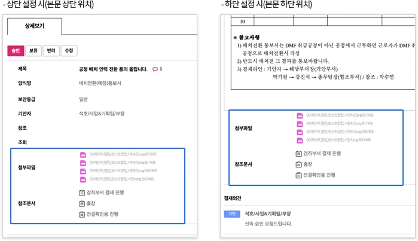Open 겸직부서 결재 진행 in right panel
418x241 pixels.
[324, 154]
